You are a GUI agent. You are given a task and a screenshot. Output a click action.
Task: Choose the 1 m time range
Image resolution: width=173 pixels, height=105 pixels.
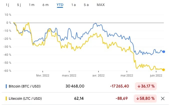tap(32, 5)
